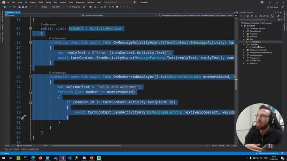The height and width of the screenshot is (161, 287).
Task: Select README.md file
Action: click(x=254, y=61)
